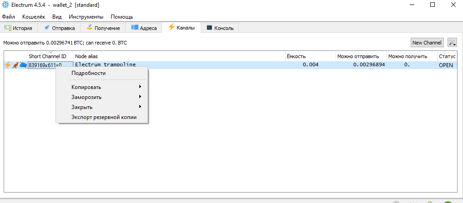
Task: Click the capacity value 0.004
Action: pos(310,65)
